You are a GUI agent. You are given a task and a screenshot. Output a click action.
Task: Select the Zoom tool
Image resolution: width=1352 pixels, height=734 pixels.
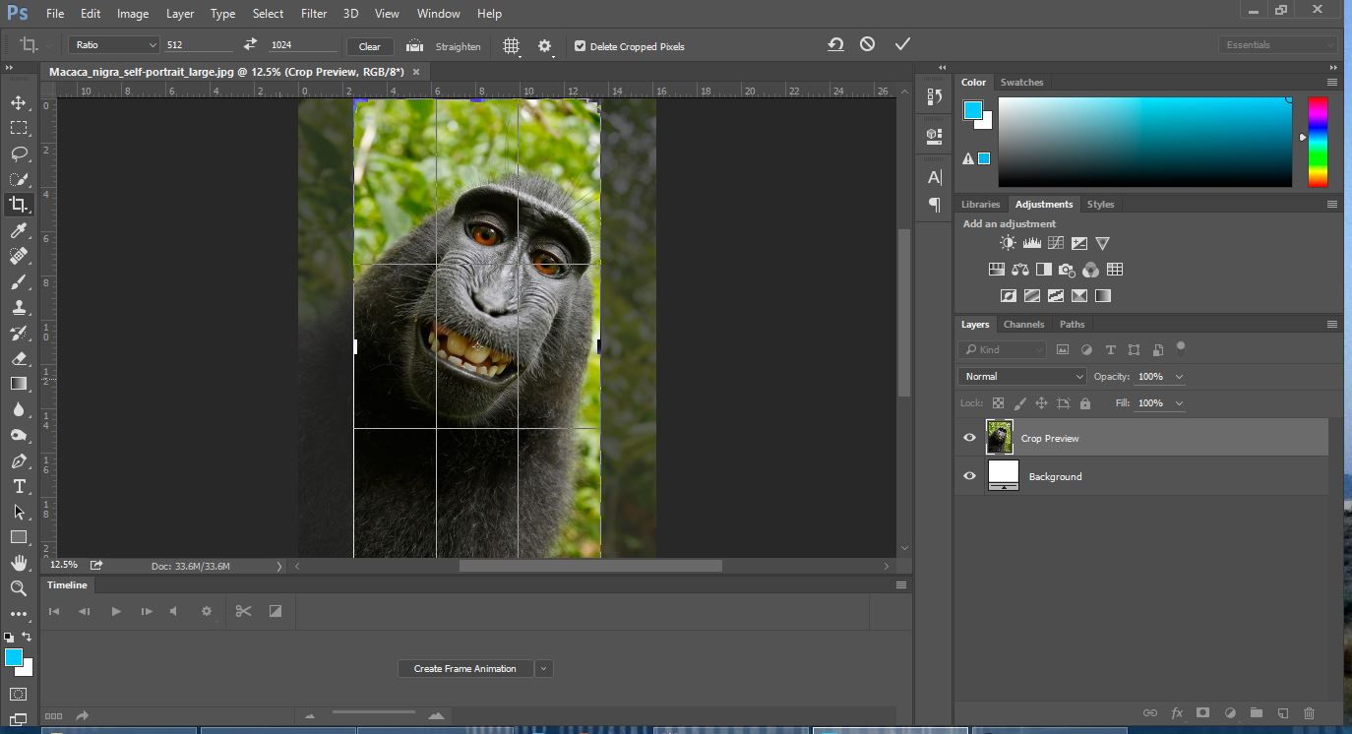tap(19, 588)
